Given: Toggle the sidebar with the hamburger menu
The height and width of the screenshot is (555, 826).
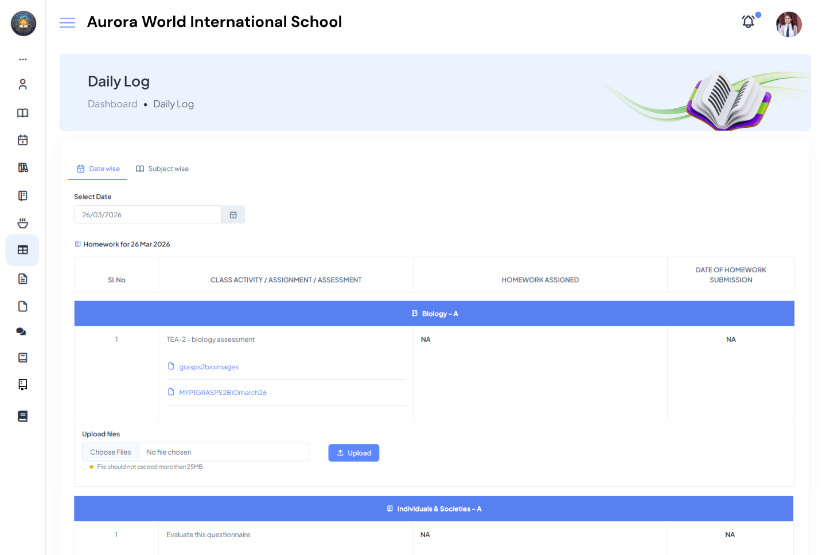Looking at the screenshot, I should coord(67,22).
